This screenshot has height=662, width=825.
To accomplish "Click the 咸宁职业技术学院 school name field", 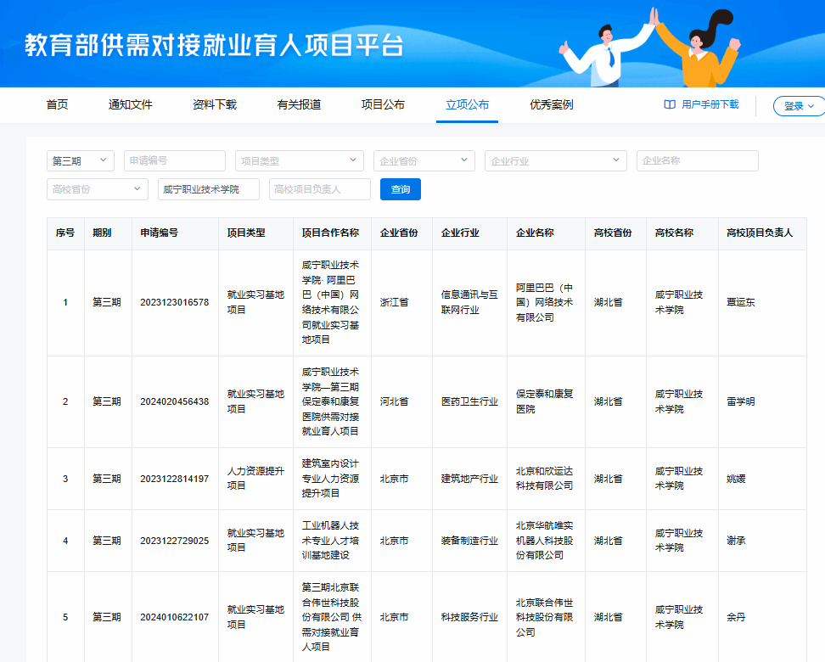I will (208, 189).
